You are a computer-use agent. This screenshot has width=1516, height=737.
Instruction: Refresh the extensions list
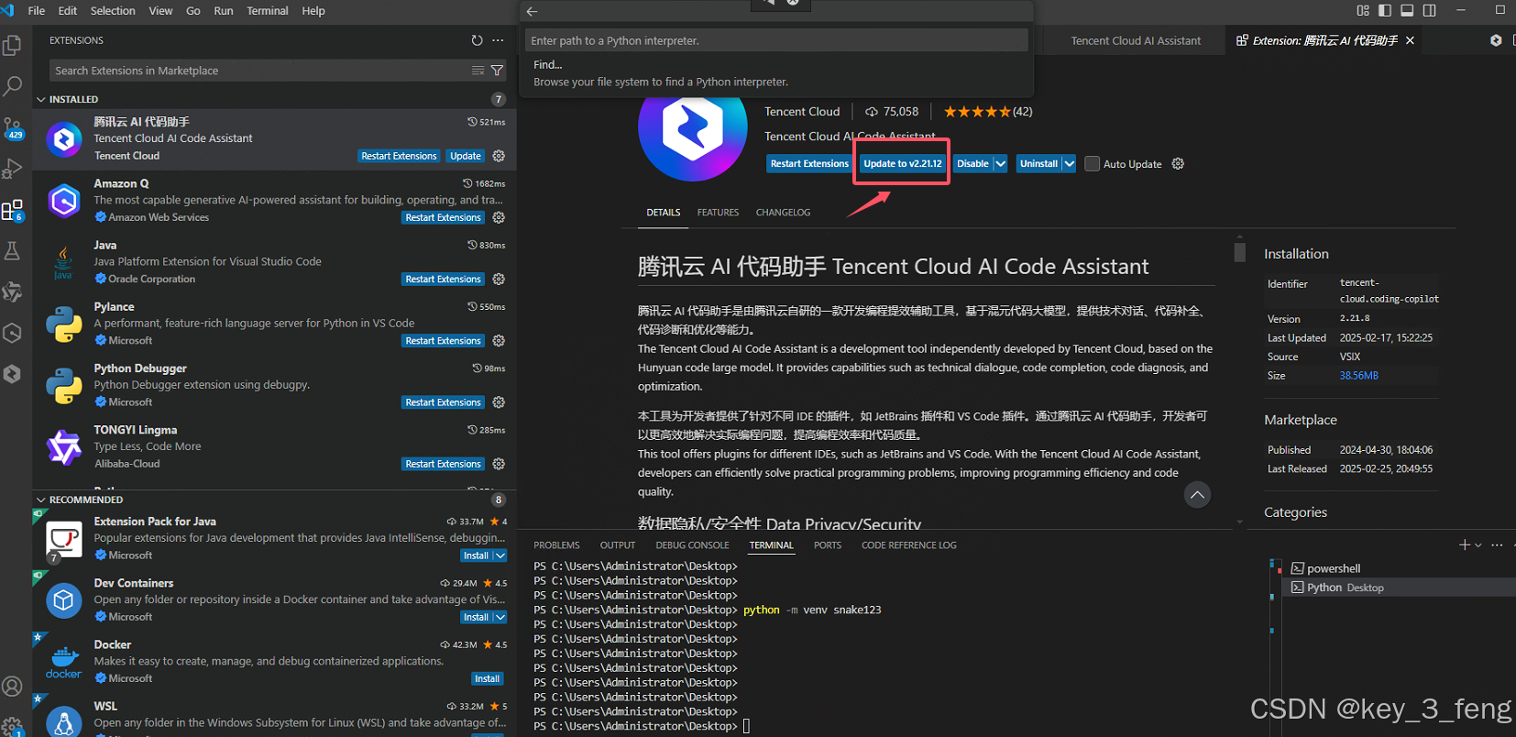(477, 40)
